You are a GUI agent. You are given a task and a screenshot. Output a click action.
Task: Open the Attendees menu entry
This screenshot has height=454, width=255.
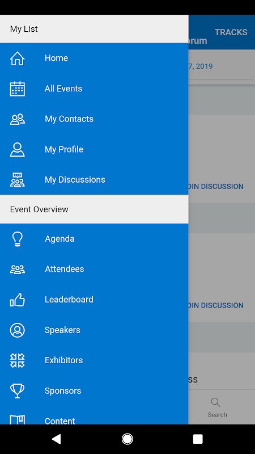94,269
